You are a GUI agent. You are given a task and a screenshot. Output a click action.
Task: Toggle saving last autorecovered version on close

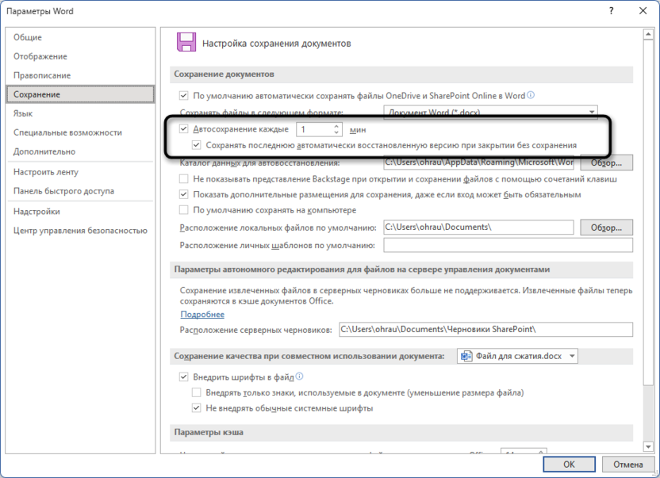[196, 145]
